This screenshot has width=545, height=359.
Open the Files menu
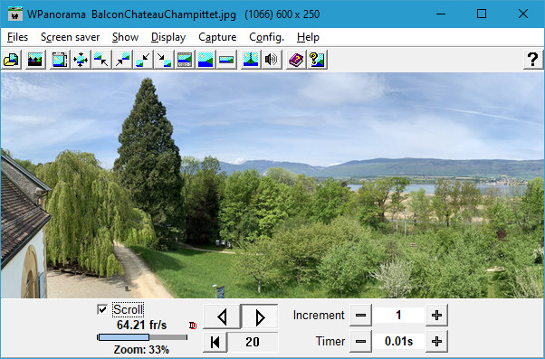click(x=17, y=37)
